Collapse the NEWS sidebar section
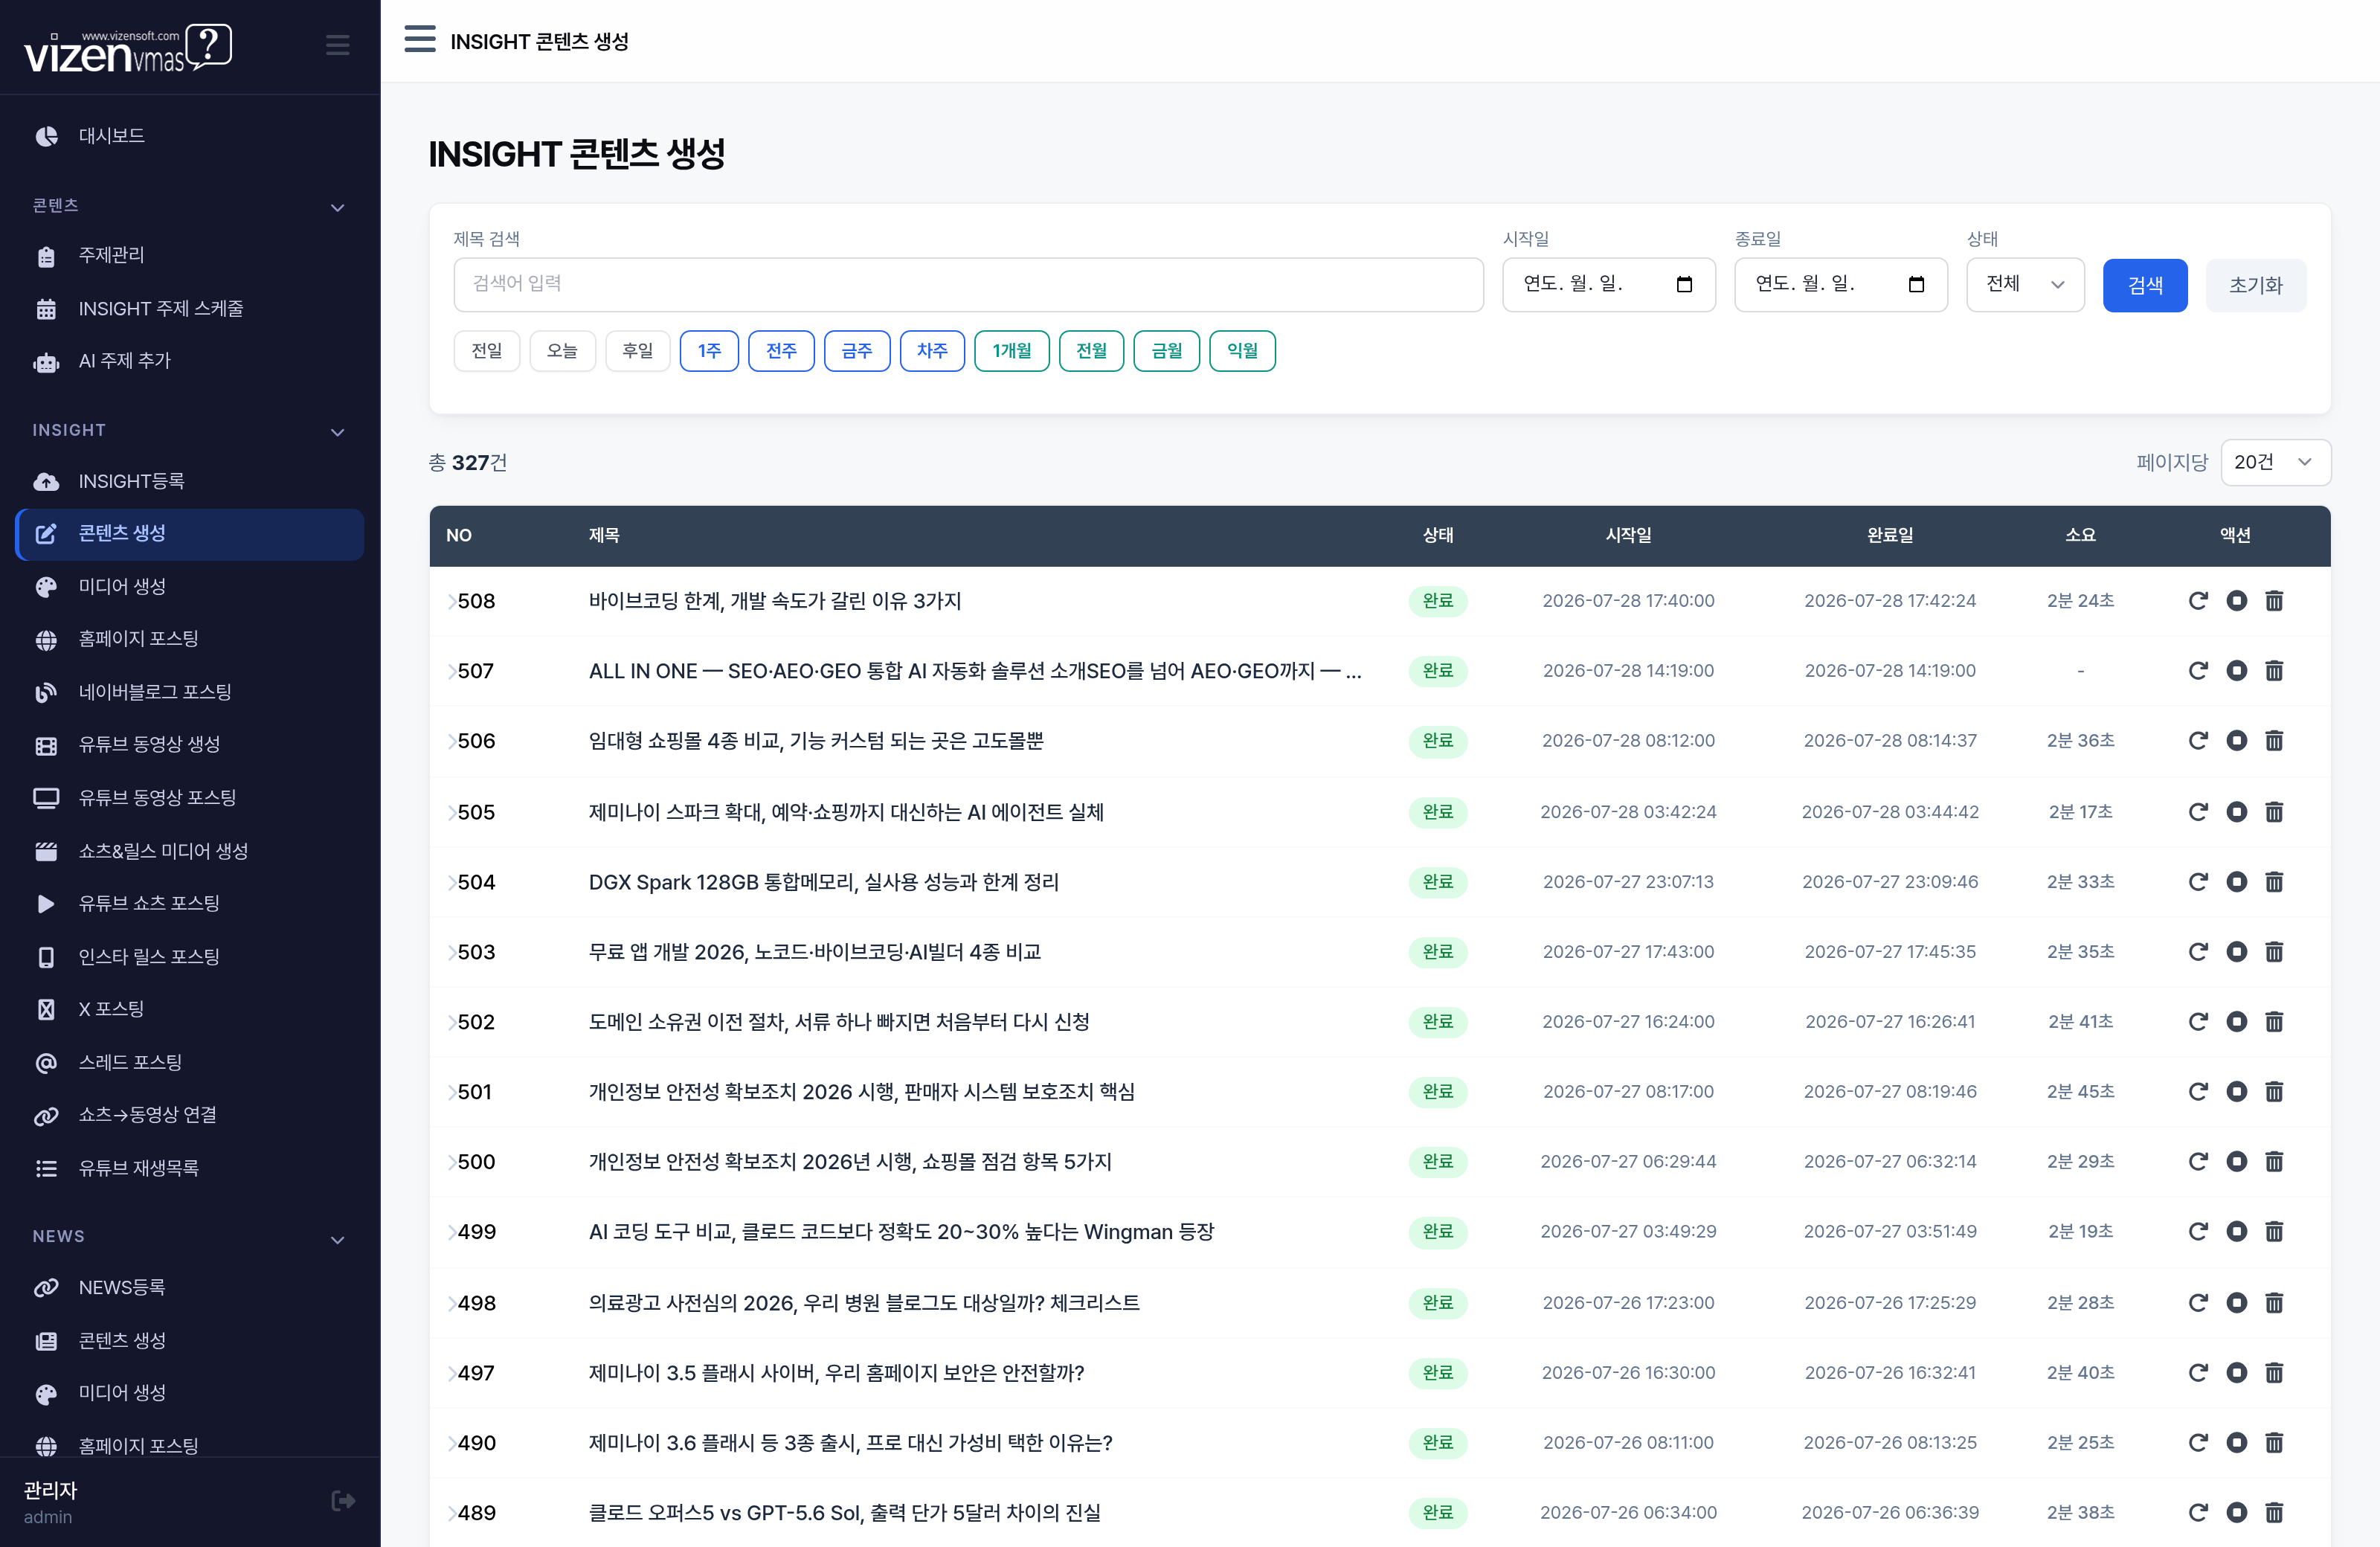Viewport: 2380px width, 1547px height. [x=338, y=1240]
